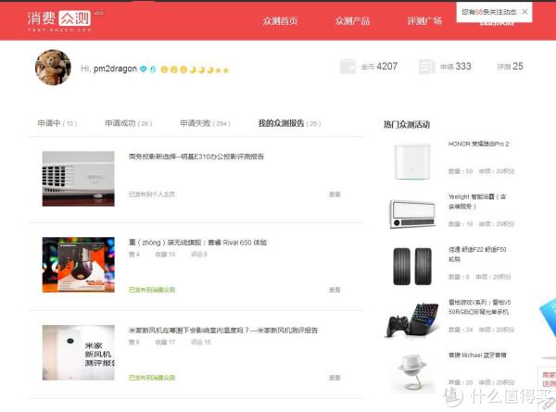Open the HONOR 荣耀路由Pro 2 title

[478, 144]
